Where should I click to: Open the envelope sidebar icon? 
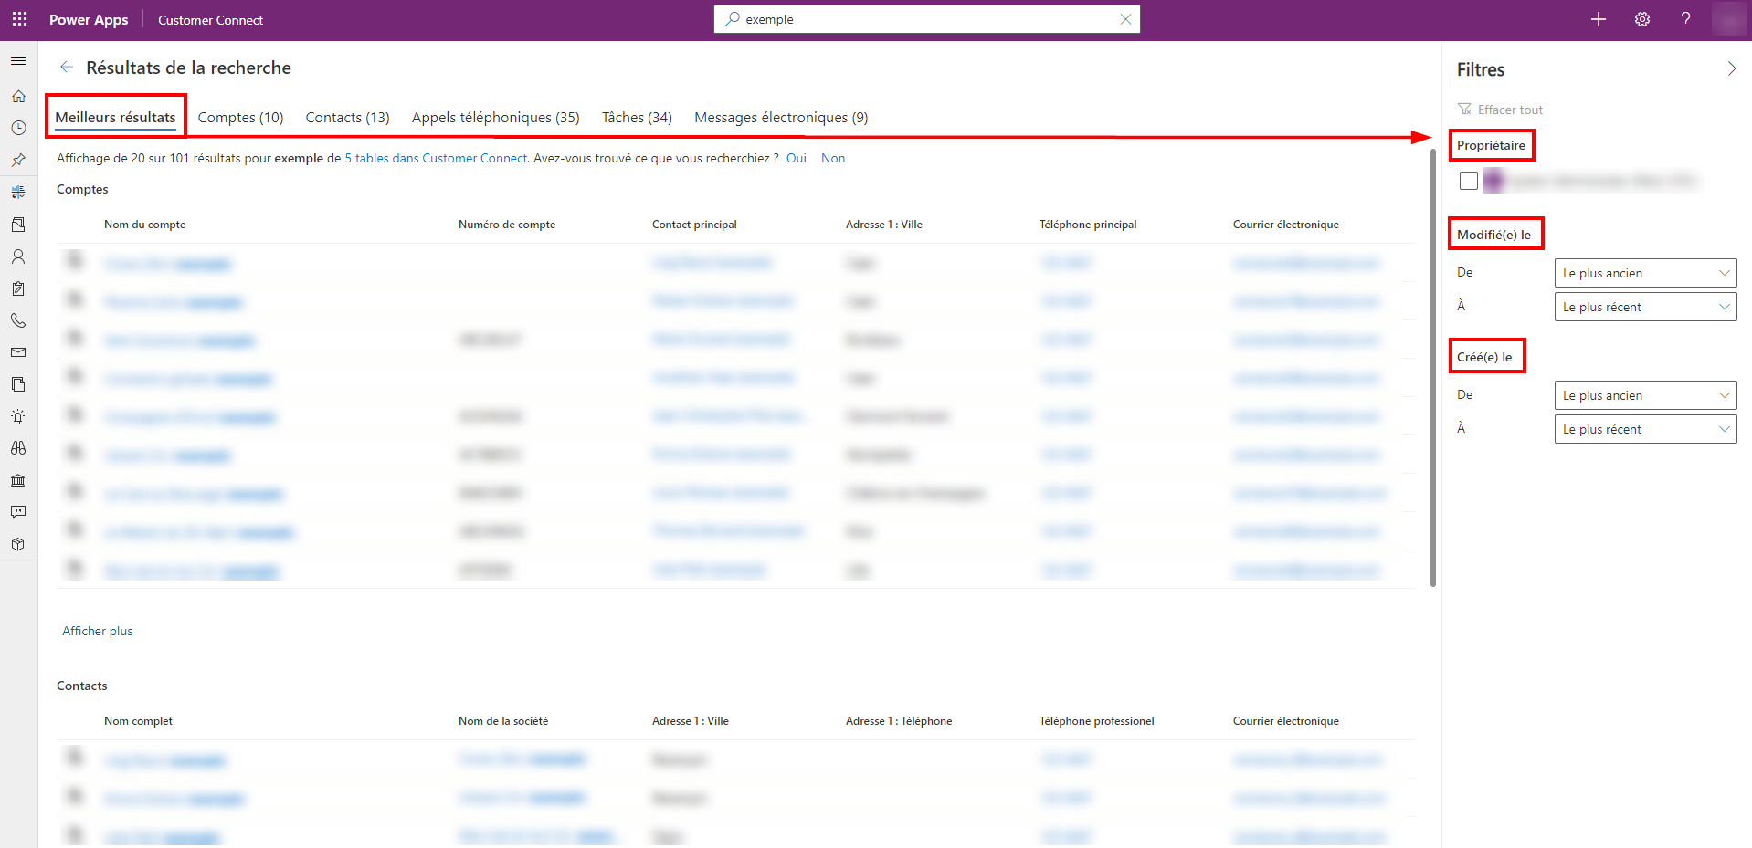(18, 352)
